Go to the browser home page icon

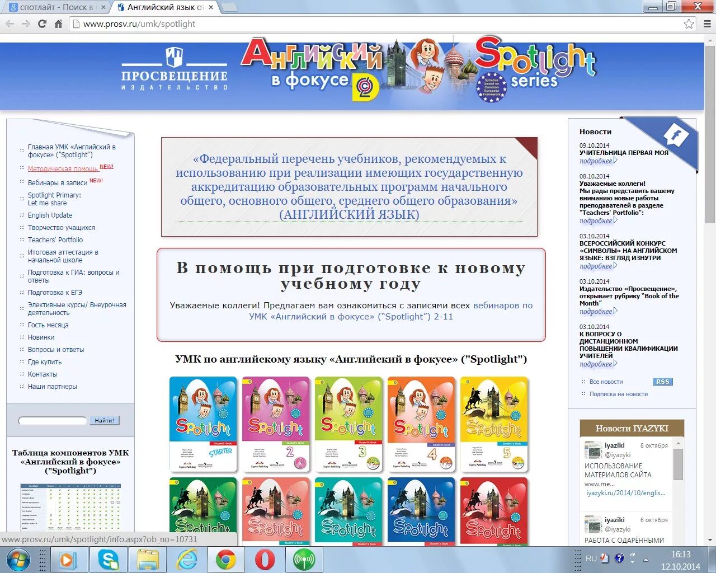(x=58, y=24)
